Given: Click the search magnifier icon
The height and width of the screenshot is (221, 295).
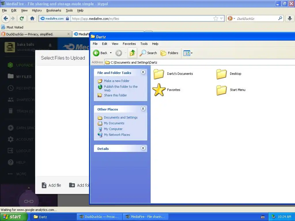Looking at the screenshot, I should (x=280, y=18).
